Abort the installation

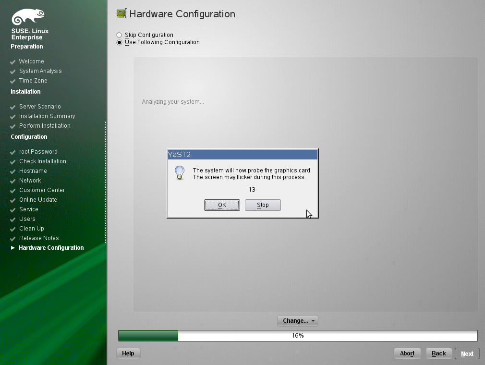point(407,353)
